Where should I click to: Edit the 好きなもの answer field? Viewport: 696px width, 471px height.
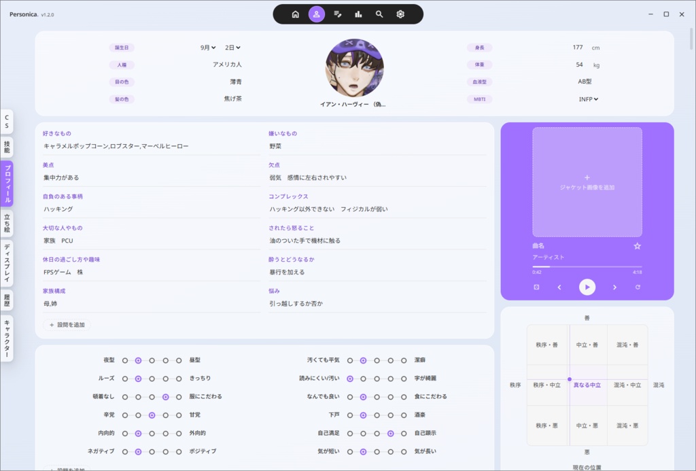152,146
